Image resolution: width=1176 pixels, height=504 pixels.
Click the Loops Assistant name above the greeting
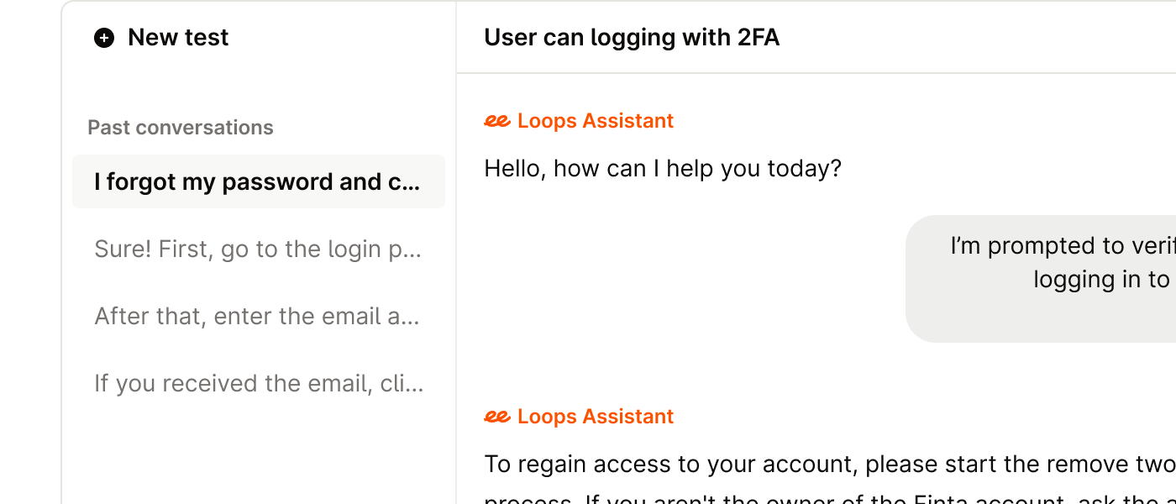[x=595, y=121]
